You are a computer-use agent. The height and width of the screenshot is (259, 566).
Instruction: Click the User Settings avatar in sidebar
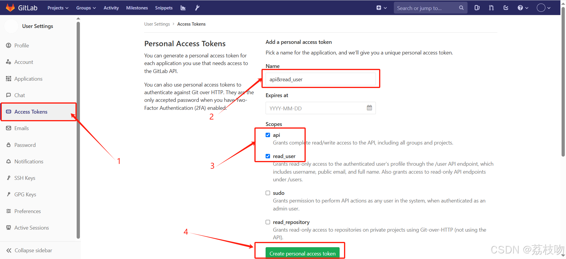pos(11,26)
